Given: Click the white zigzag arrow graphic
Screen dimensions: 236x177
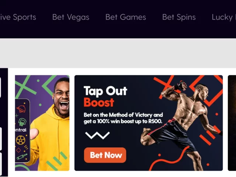Looking at the screenshot, I should (x=97, y=135).
